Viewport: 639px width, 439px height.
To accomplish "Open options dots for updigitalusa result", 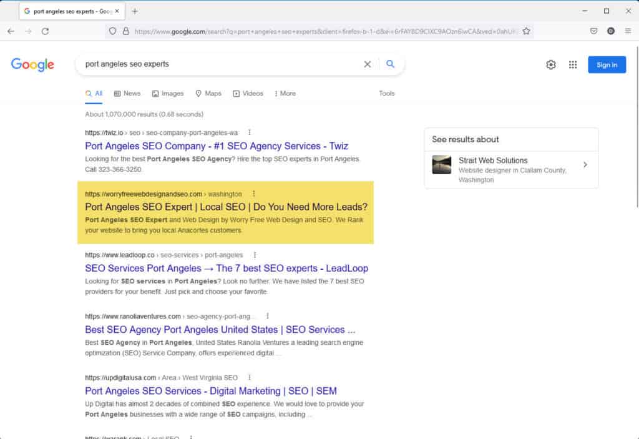I will click(x=250, y=377).
